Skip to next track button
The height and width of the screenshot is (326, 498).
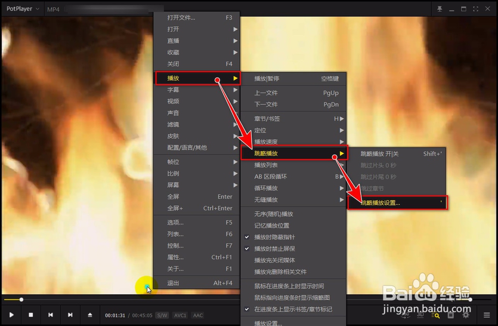(70, 315)
